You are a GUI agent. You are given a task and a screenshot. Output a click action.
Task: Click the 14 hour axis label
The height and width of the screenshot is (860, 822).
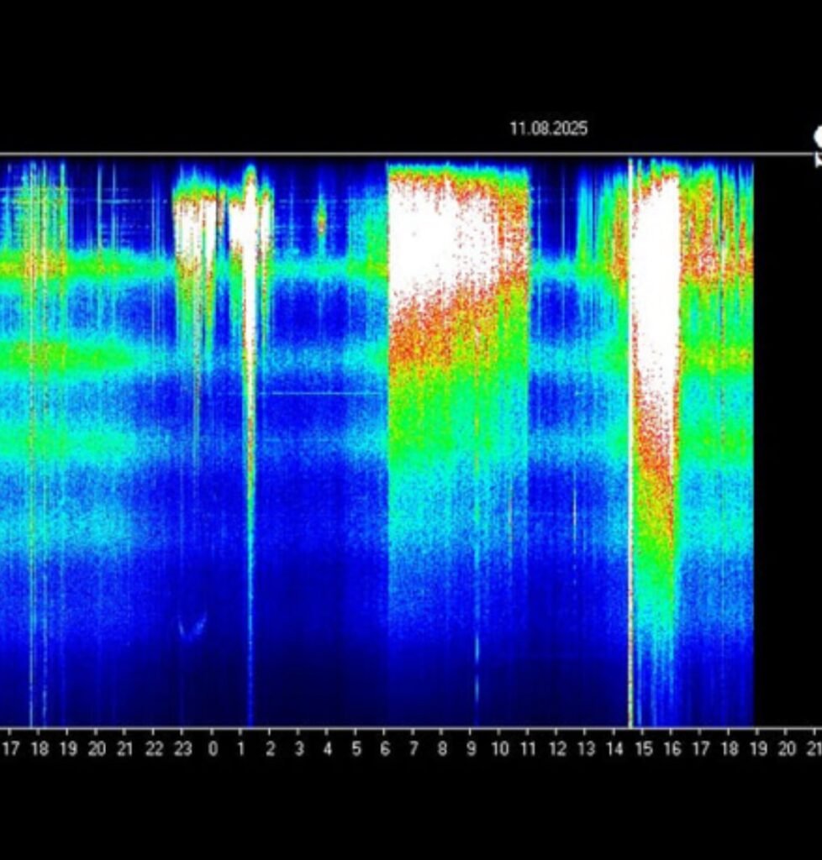coord(615,748)
